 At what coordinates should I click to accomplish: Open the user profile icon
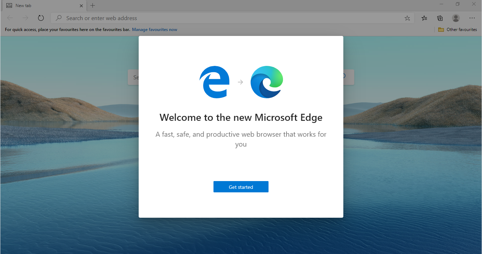click(x=456, y=18)
